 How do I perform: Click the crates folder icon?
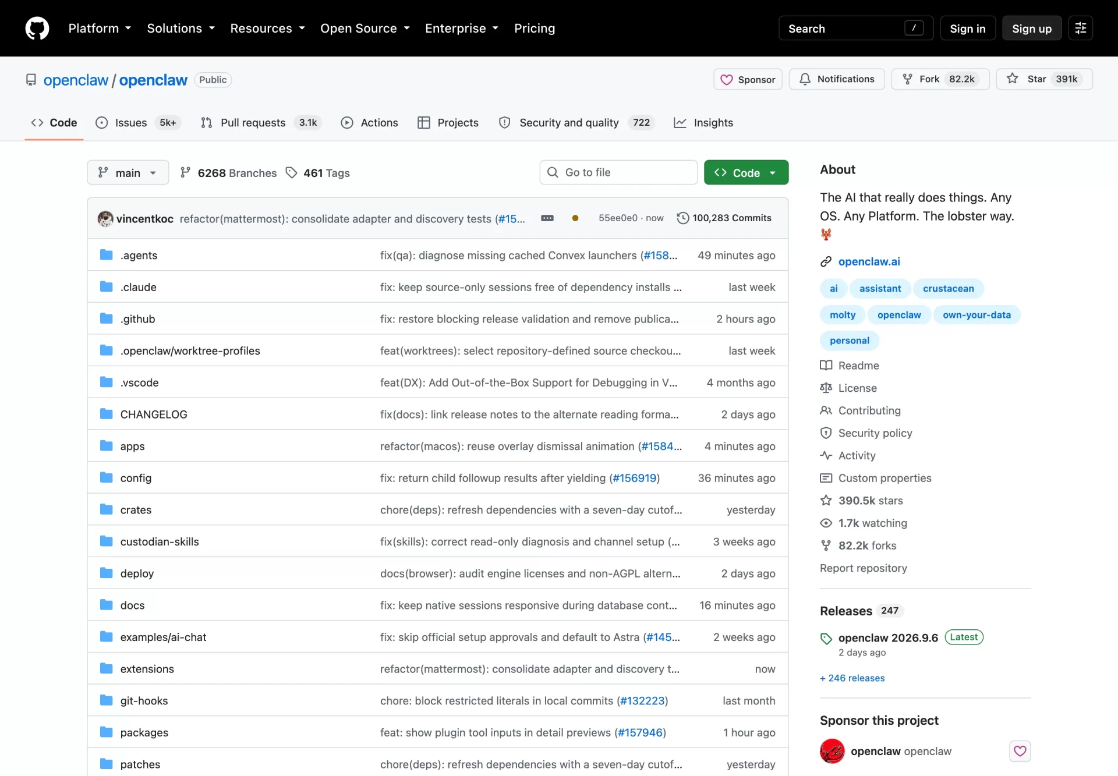106,509
